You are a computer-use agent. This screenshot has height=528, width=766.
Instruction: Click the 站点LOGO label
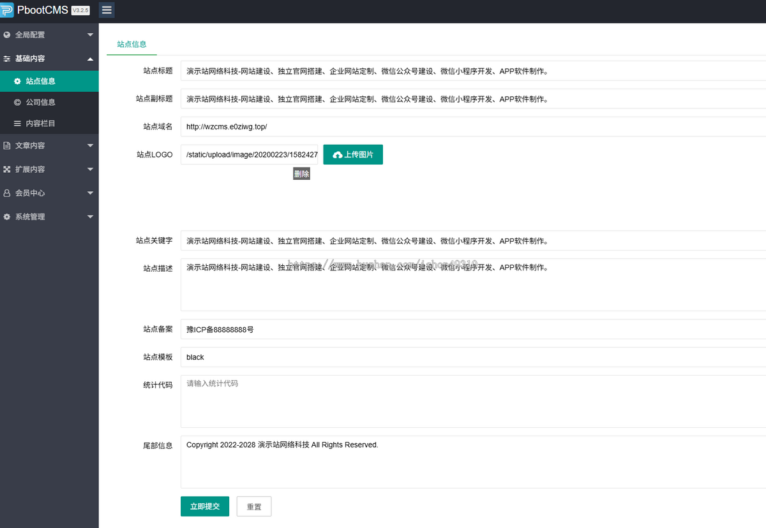click(154, 155)
